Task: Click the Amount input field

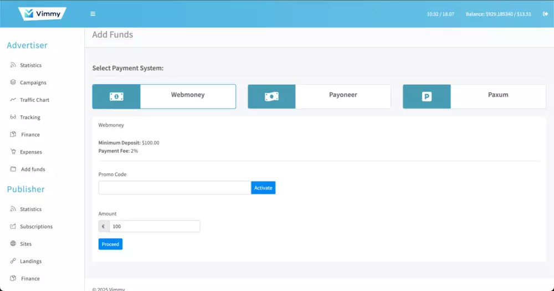Action: (155, 226)
